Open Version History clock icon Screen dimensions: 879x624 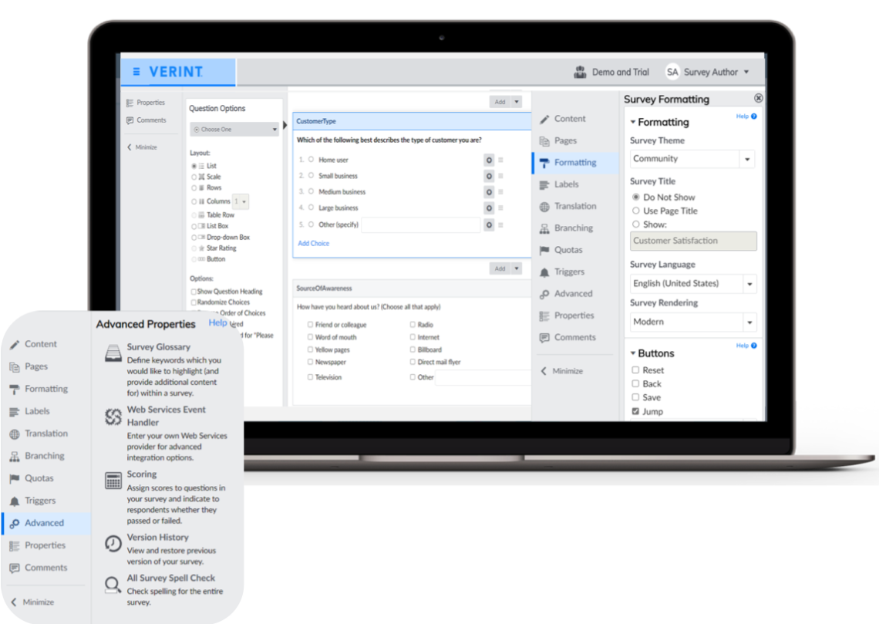(113, 543)
